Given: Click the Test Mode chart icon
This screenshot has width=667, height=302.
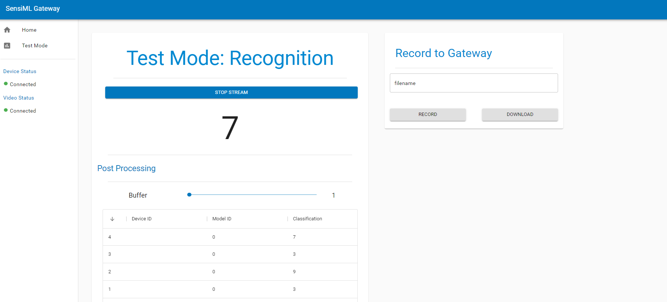Looking at the screenshot, I should (x=7, y=45).
